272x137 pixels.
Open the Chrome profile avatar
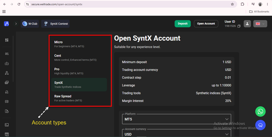(260, 4)
